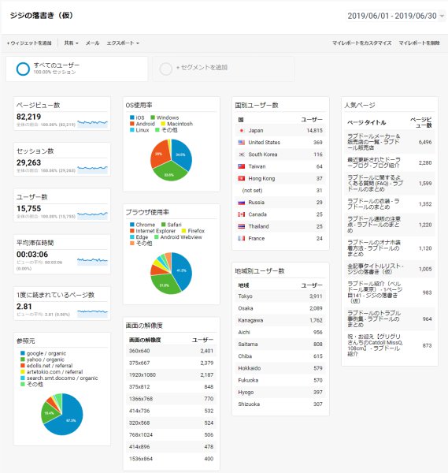Click the Japan flag icon

tap(242, 131)
